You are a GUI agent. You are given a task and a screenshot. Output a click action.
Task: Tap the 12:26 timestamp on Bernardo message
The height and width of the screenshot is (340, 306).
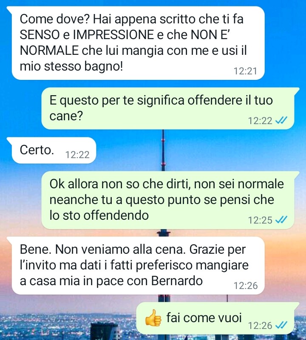point(246,286)
